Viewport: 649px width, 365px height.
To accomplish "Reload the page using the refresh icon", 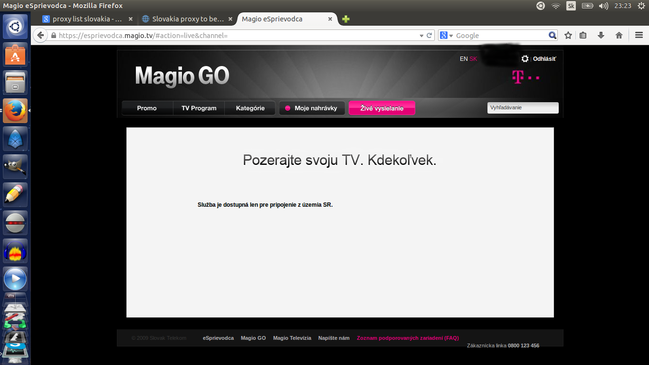I will (x=429, y=35).
